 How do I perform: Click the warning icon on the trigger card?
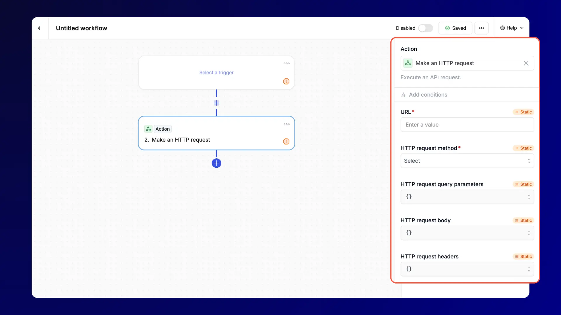286,81
